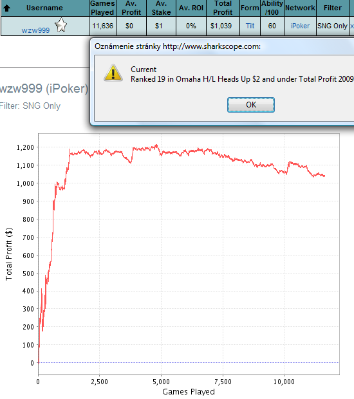Image resolution: width=354 pixels, height=399 pixels.
Task: Click the red profit line peak on graph
Action: [x=156, y=145]
